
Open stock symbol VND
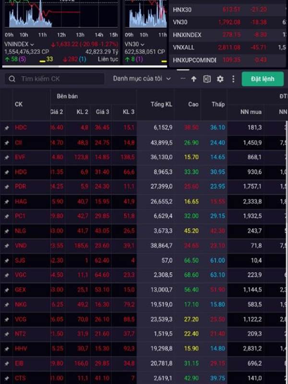[x=21, y=246]
